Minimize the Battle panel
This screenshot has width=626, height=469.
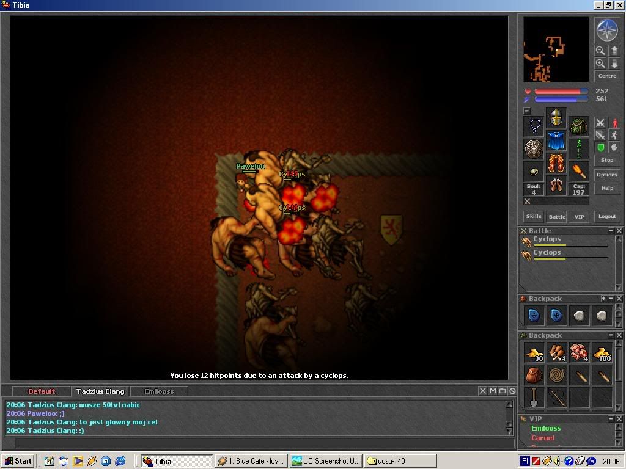[x=611, y=230]
